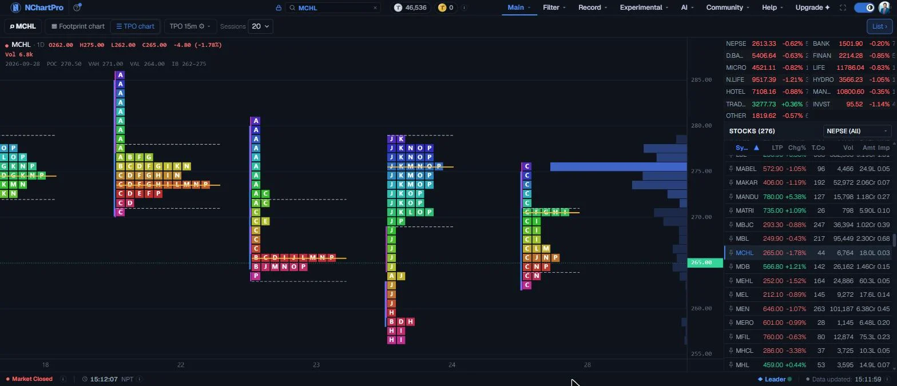
Task: Open the Help menu
Action: click(x=772, y=7)
